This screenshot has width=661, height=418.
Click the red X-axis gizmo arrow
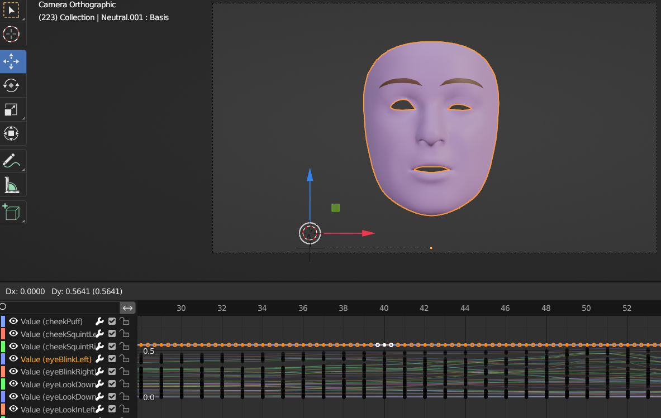point(368,233)
